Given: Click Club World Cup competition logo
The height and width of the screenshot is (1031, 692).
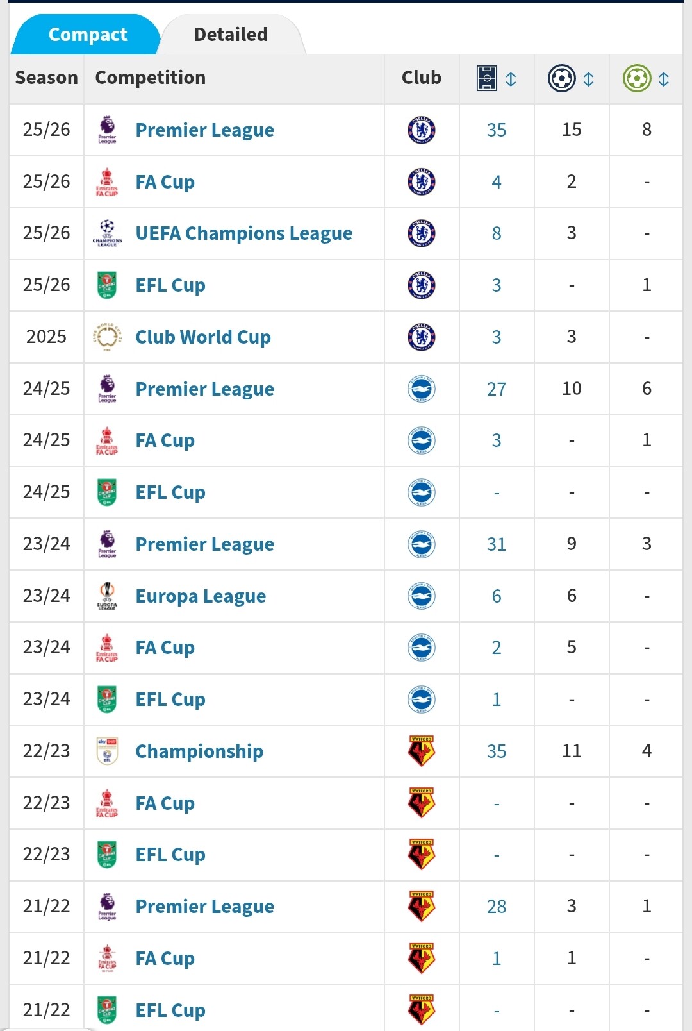Looking at the screenshot, I should [x=107, y=337].
